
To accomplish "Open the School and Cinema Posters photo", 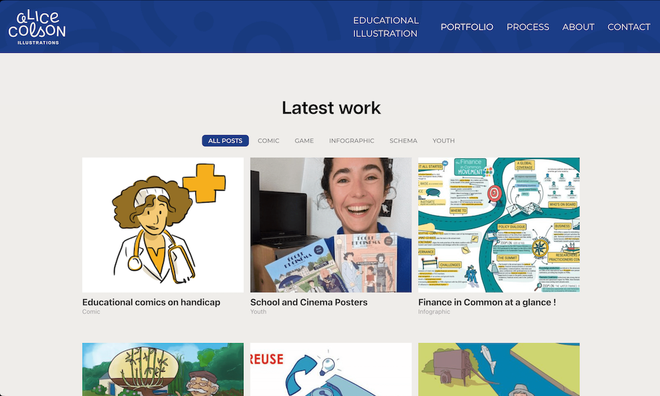I will (x=331, y=225).
